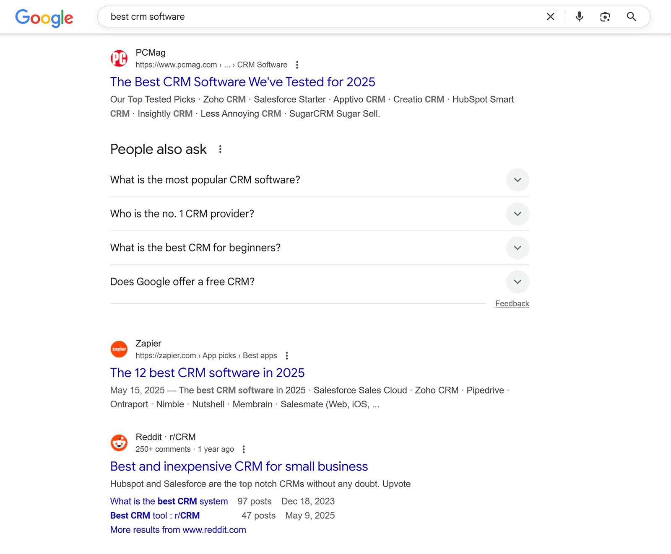This screenshot has width=671, height=554.
Task: Click the search magnifier icon
Action: click(632, 17)
